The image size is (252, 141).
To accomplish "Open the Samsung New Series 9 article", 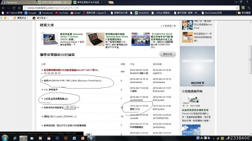I will coord(117,36).
